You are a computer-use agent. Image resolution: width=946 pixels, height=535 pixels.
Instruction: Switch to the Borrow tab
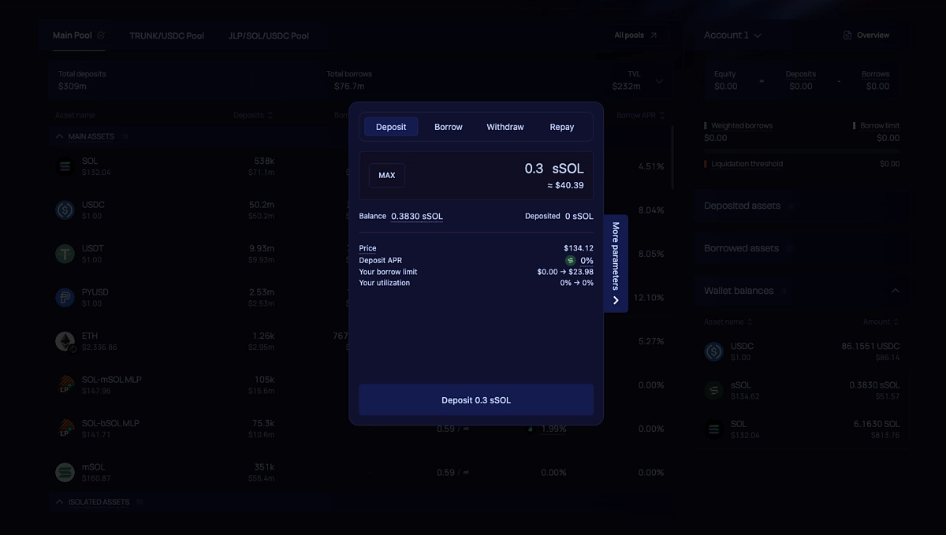448,126
